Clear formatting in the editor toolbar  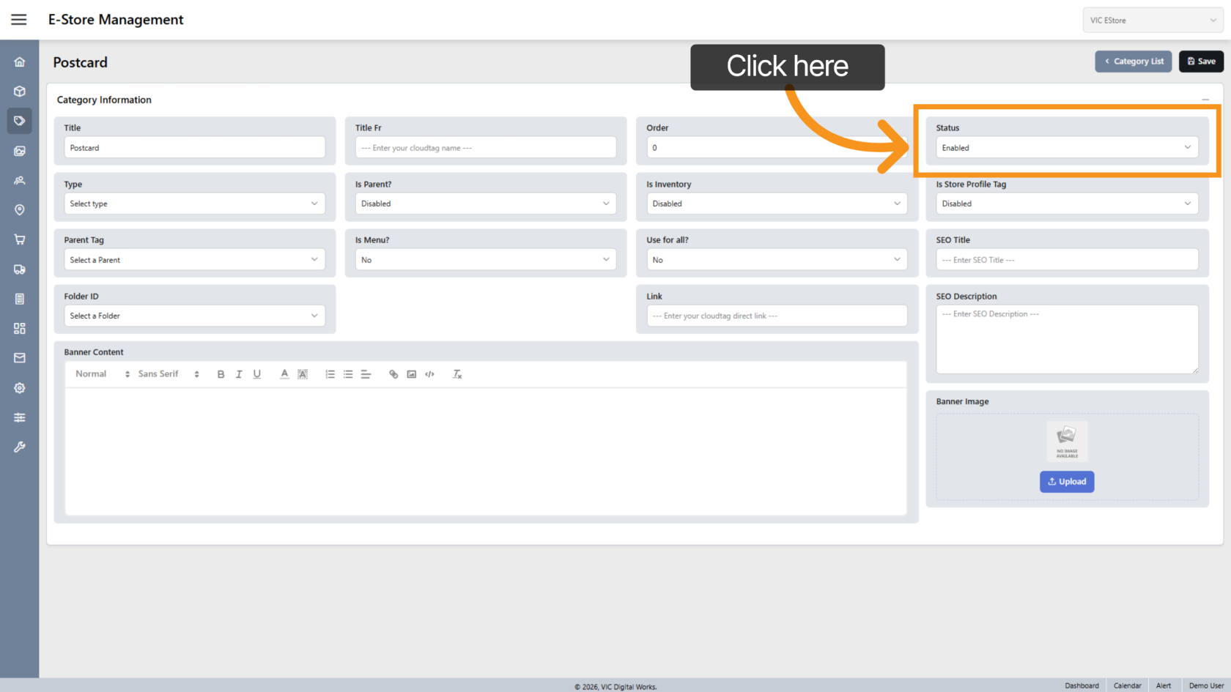(457, 374)
